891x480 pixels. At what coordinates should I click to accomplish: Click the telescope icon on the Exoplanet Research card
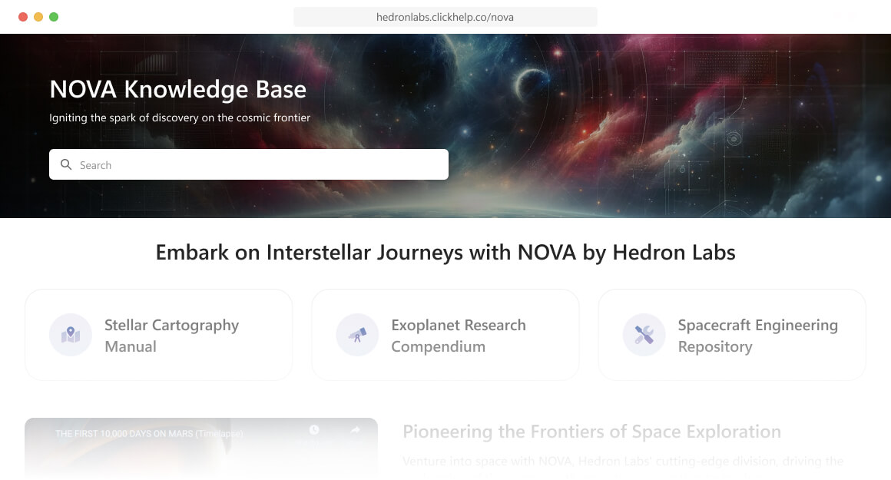(x=357, y=335)
